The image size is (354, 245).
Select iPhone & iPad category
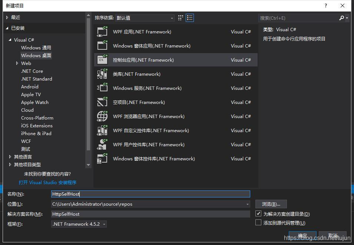pyautogui.click(x=36, y=133)
